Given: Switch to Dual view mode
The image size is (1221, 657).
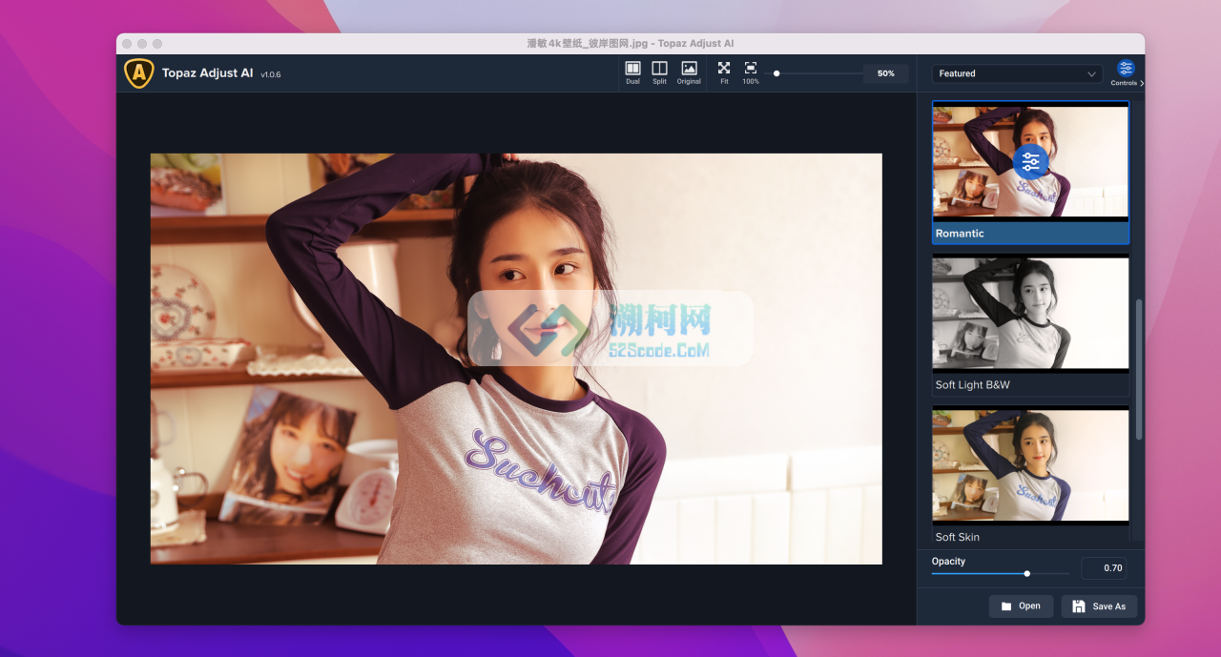Looking at the screenshot, I should (x=632, y=72).
